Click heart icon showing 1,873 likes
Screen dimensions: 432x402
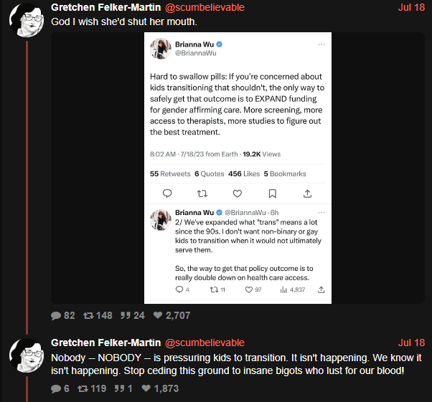[x=146, y=388]
